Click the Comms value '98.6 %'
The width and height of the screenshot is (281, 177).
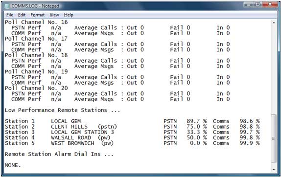pyautogui.click(x=250, y=121)
